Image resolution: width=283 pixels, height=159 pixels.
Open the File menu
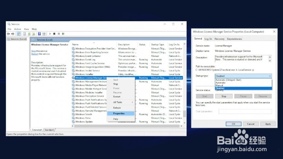[9, 29]
